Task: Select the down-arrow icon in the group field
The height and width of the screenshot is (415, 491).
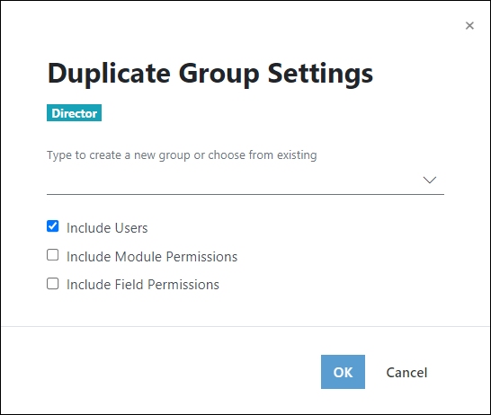Action: [x=429, y=180]
